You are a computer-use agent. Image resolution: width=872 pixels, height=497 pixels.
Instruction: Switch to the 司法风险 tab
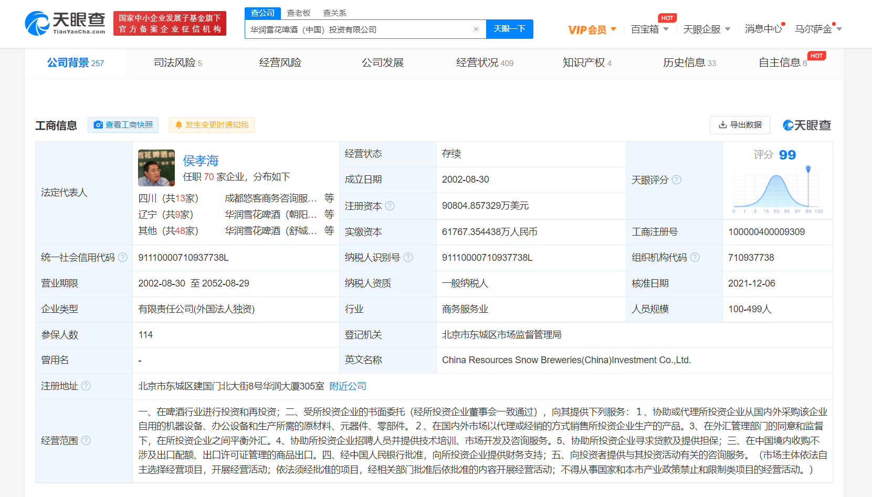(177, 63)
